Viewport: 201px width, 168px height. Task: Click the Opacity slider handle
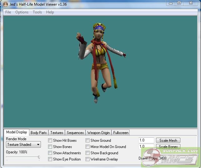pyautogui.click(x=39, y=157)
